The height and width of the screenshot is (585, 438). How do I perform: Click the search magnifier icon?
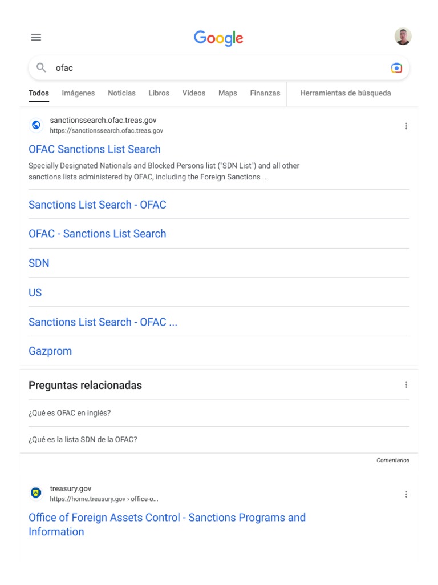click(x=41, y=68)
